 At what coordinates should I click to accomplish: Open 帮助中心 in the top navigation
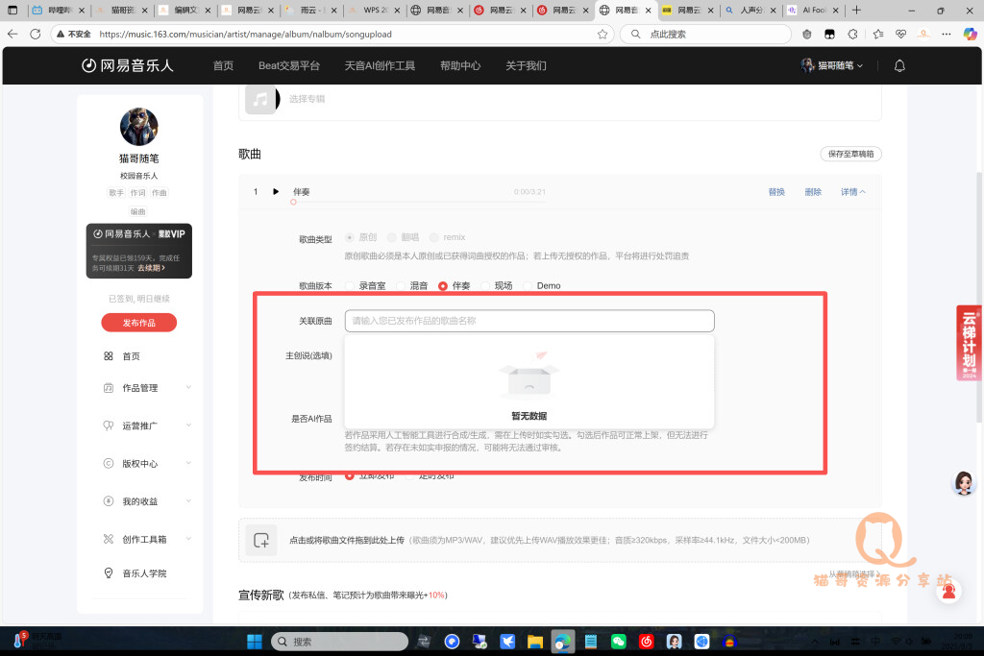(x=460, y=65)
